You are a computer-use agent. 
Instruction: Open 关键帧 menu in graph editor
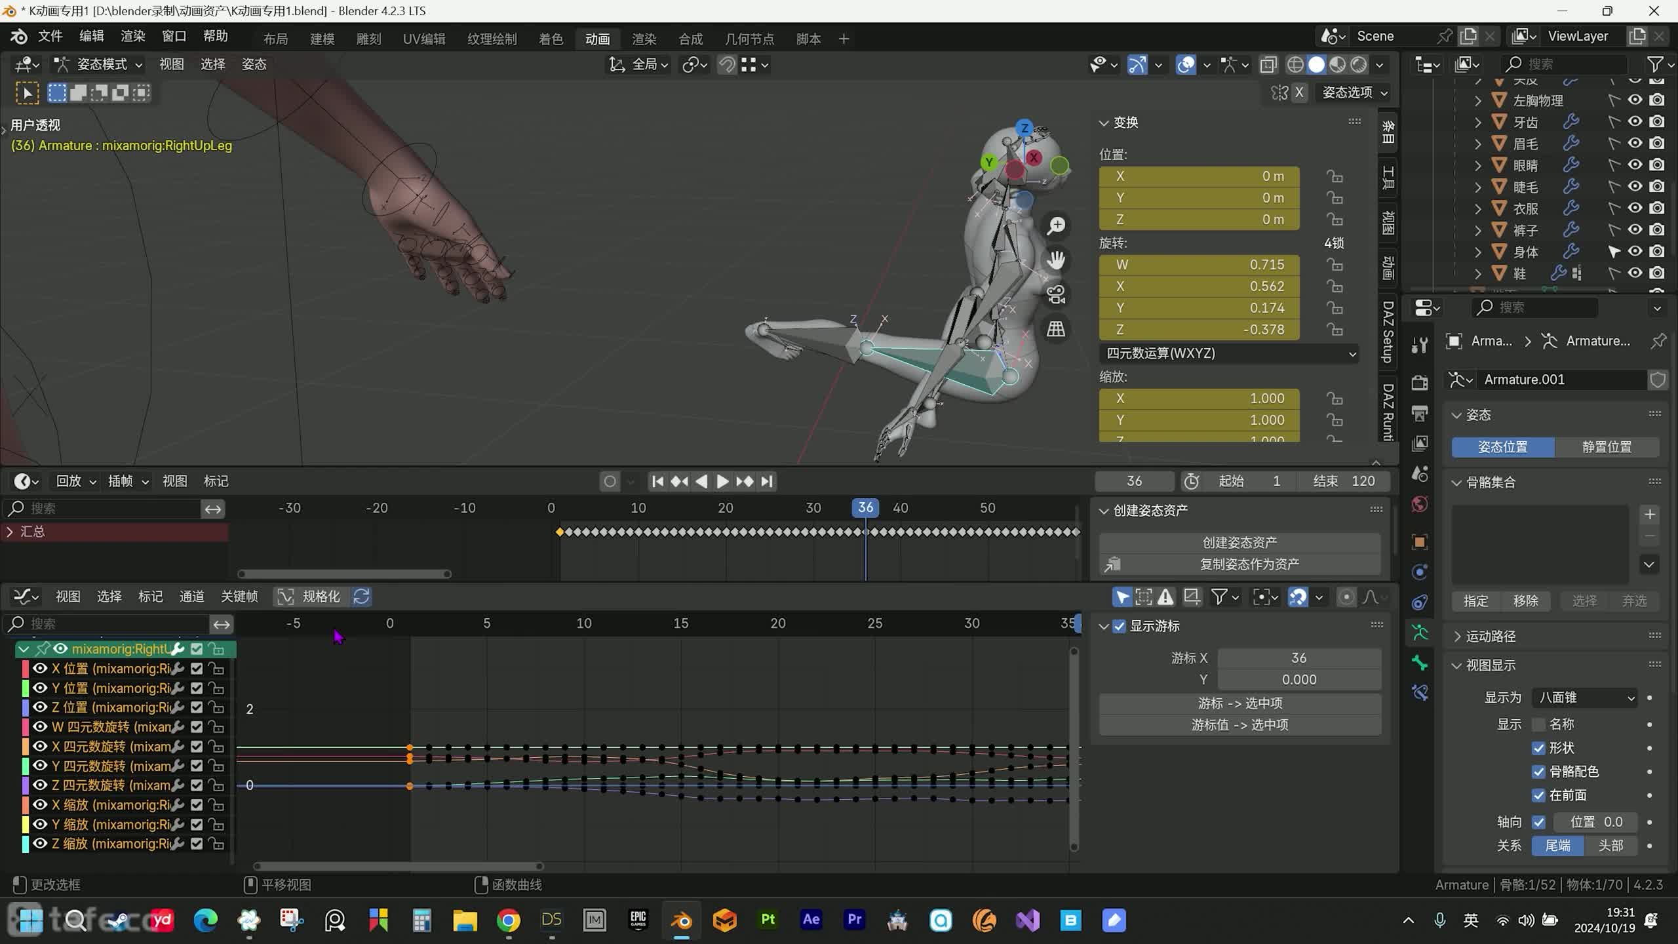click(239, 597)
